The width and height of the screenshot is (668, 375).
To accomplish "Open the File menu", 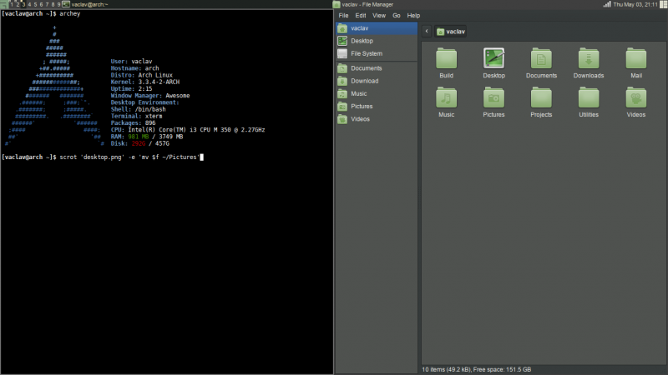I will click(343, 15).
